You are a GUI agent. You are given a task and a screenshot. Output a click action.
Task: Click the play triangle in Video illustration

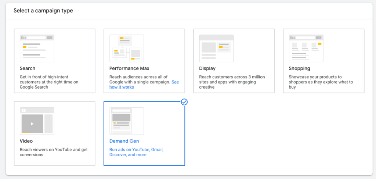click(x=32, y=124)
